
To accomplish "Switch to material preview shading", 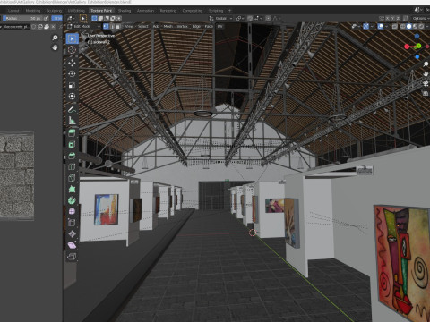I will (x=415, y=26).
